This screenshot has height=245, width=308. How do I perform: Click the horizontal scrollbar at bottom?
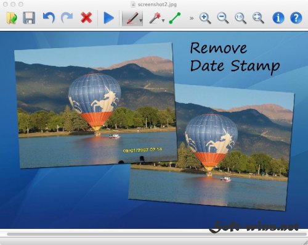coord(156,234)
